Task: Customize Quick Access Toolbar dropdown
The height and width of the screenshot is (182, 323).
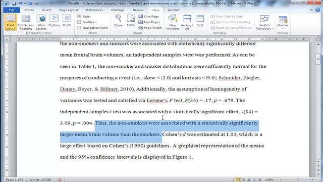Action: point(37,4)
